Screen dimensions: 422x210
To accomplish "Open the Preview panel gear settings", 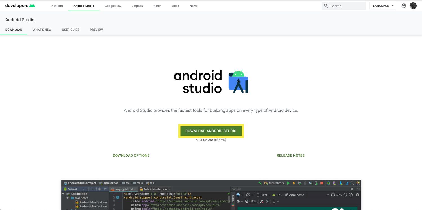I will click(352, 189).
